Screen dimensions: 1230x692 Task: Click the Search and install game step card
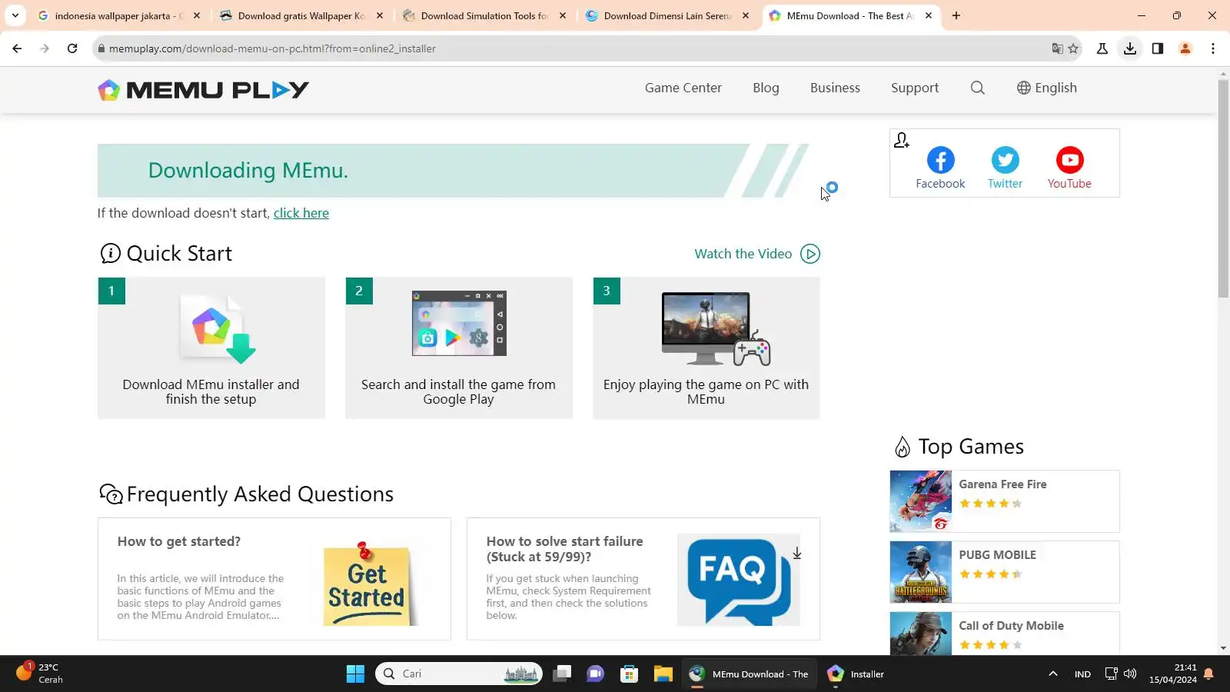(459, 348)
